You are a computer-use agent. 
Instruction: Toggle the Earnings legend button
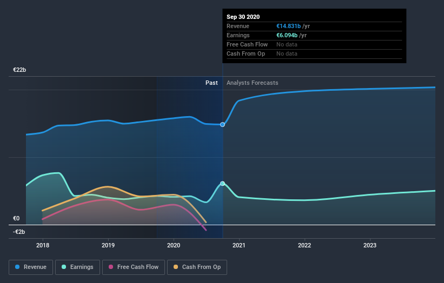(x=77, y=267)
